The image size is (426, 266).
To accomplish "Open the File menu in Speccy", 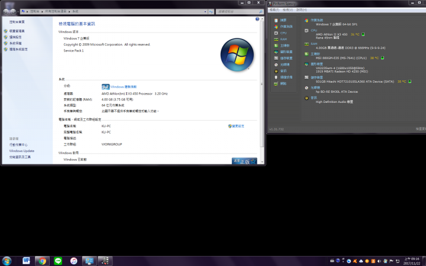I will point(274,10).
